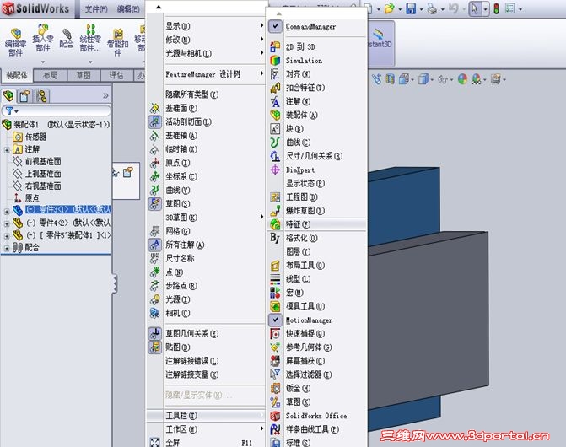
Task: Expand panel tabs with double chevron
Action: tap(105, 95)
